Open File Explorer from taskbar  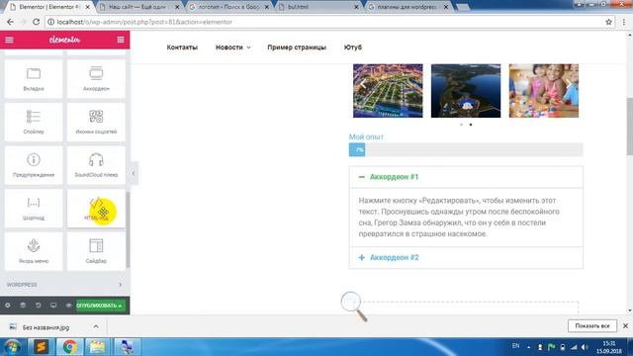tap(97, 347)
